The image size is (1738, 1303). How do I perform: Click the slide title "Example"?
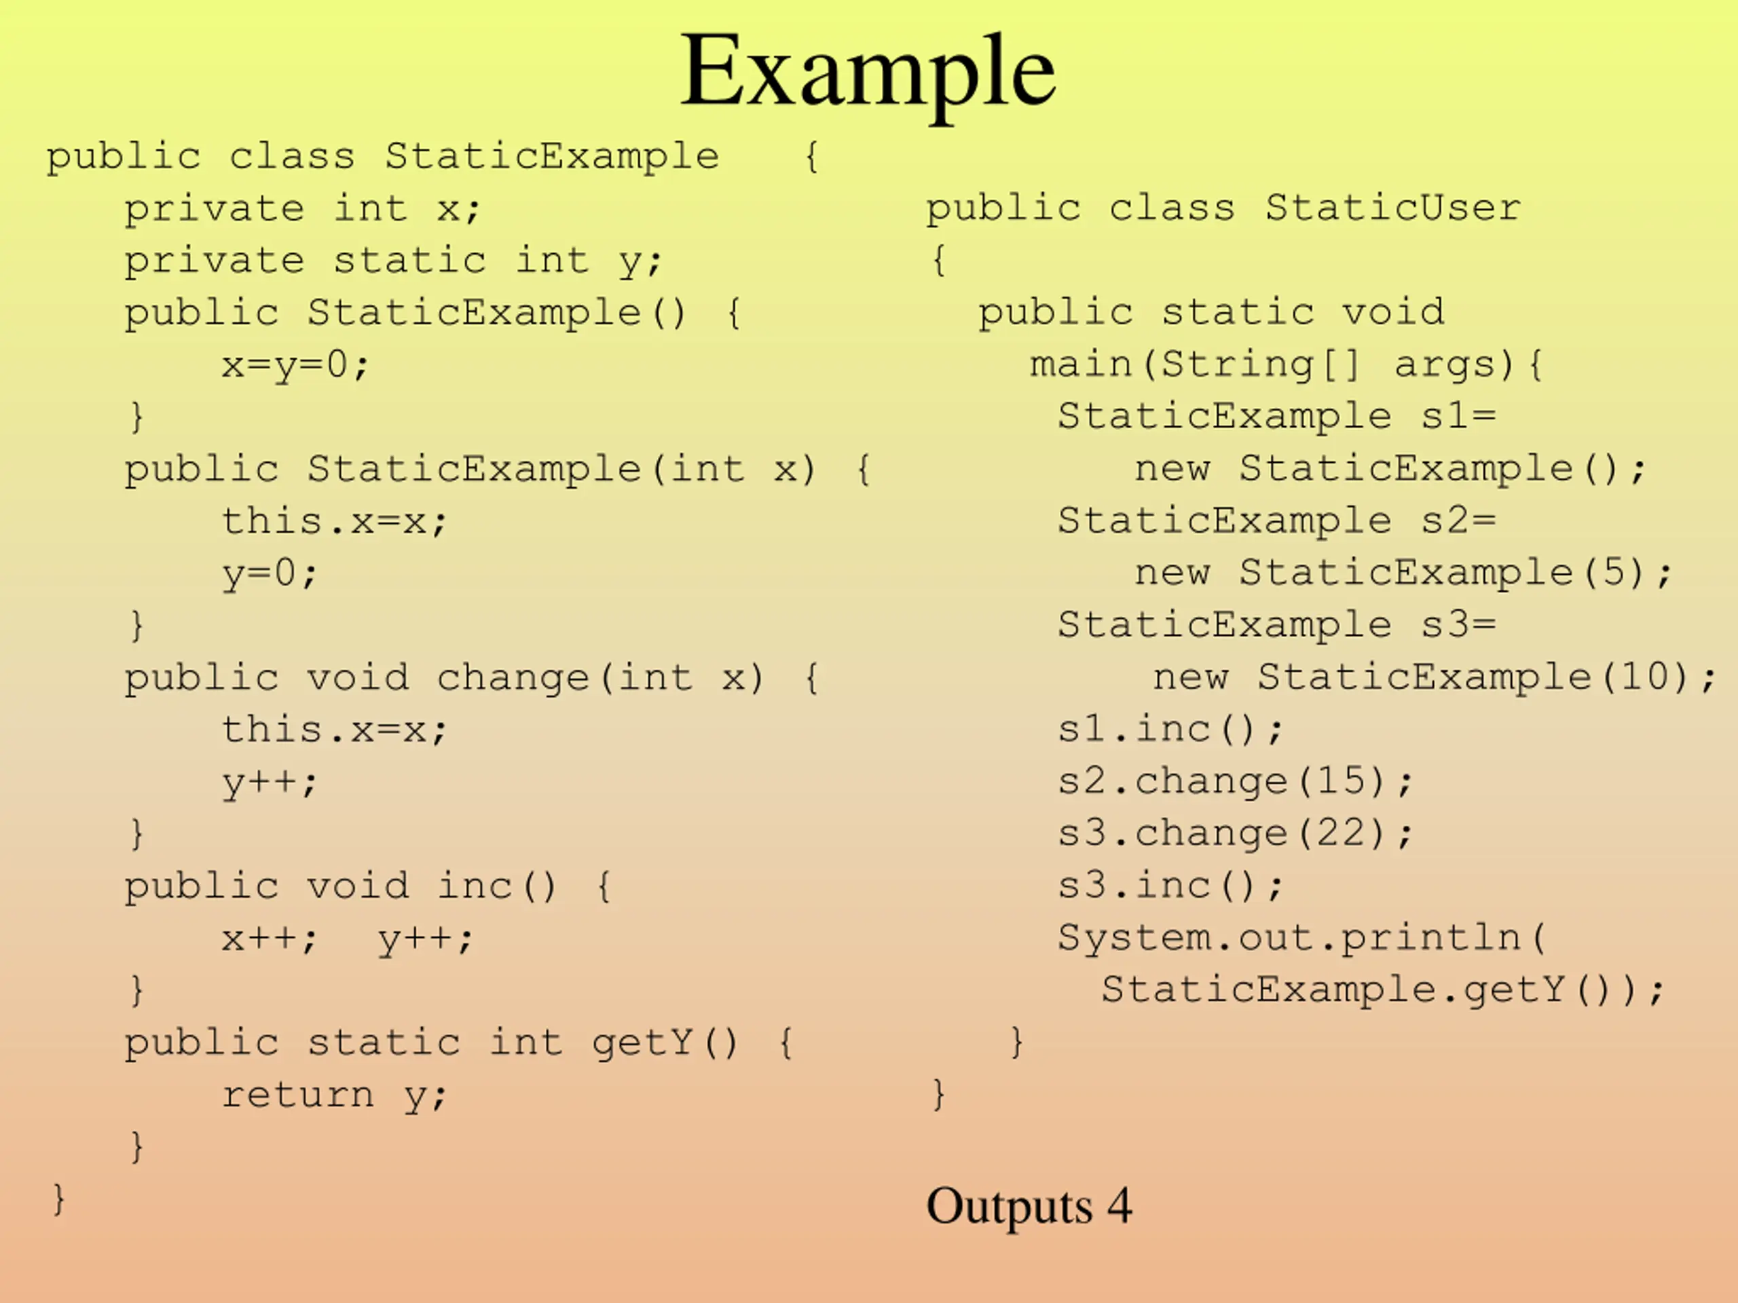tap(868, 72)
